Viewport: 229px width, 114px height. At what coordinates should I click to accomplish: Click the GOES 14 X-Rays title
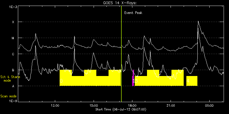[120, 3]
